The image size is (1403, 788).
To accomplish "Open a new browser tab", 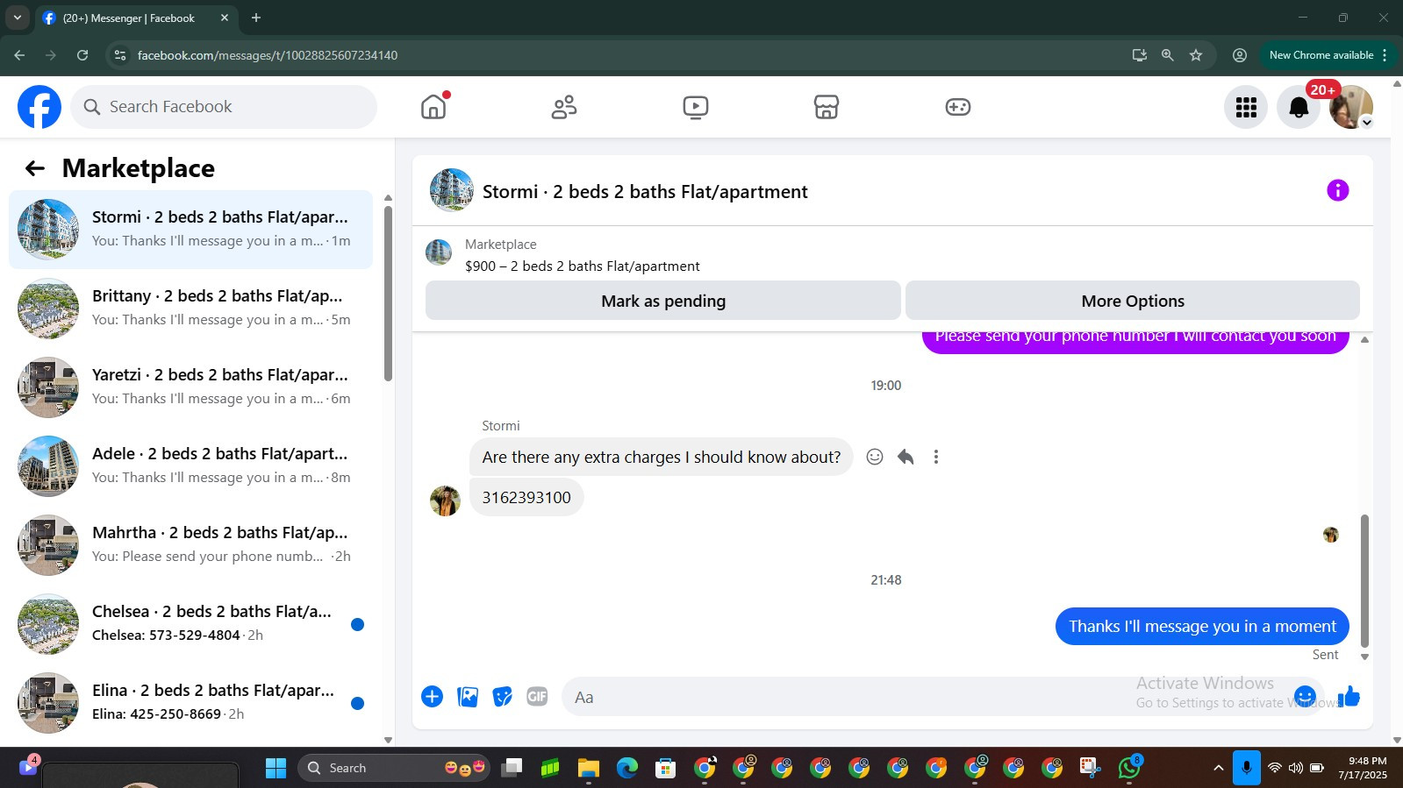I will pyautogui.click(x=256, y=18).
